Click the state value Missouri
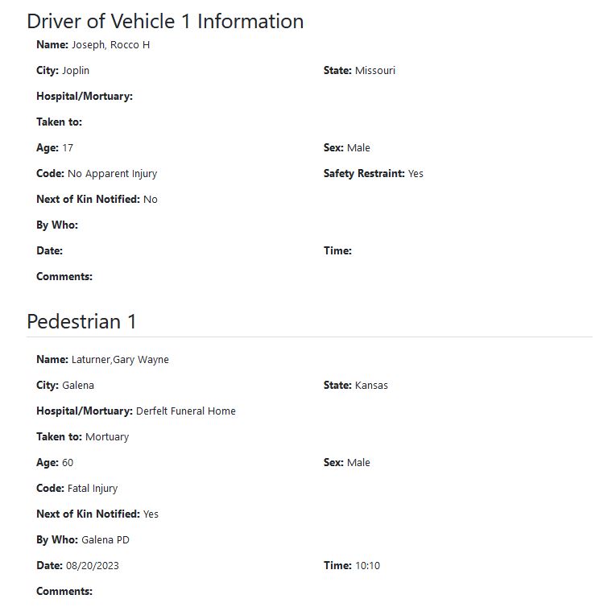The height and width of the screenshot is (607, 595). pyautogui.click(x=374, y=71)
